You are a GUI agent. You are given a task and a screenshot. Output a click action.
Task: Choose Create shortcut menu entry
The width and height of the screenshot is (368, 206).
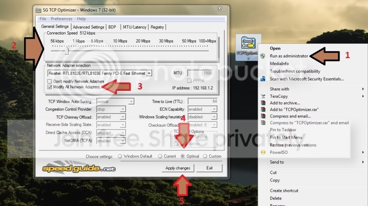click(284, 191)
